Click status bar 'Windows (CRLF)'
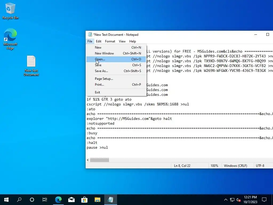Viewport: 273px width, 205px height. (235, 165)
